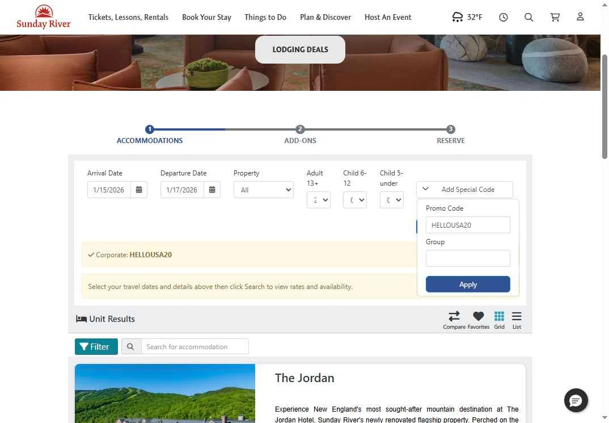The width and height of the screenshot is (609, 423).
Task: Open the live chat bubble
Action: [576, 400]
